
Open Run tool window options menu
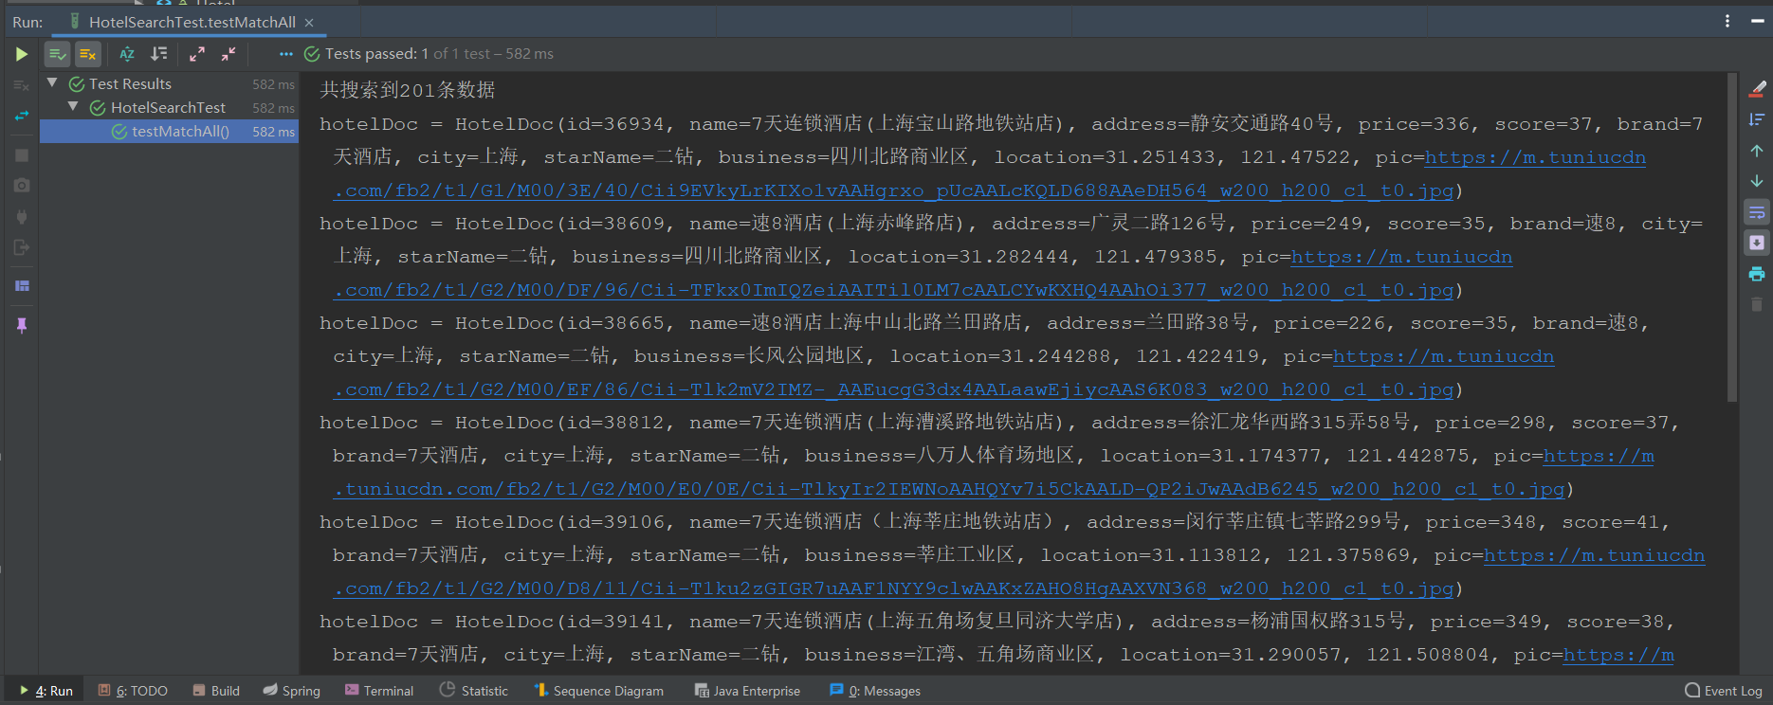pos(1727,21)
